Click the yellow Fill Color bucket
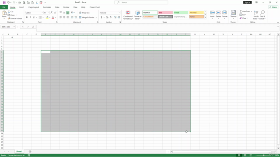The image size is (280, 157). point(47,17)
